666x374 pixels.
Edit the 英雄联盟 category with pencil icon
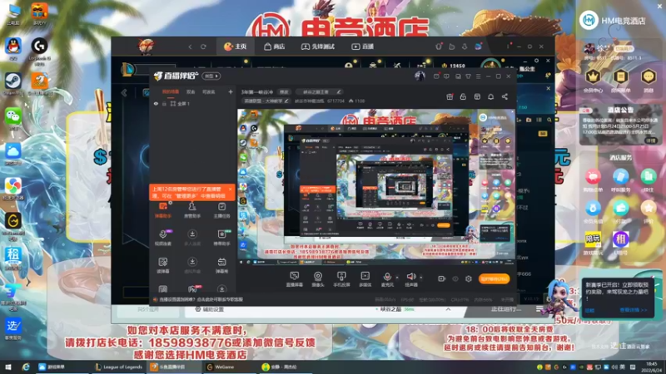[x=286, y=101]
